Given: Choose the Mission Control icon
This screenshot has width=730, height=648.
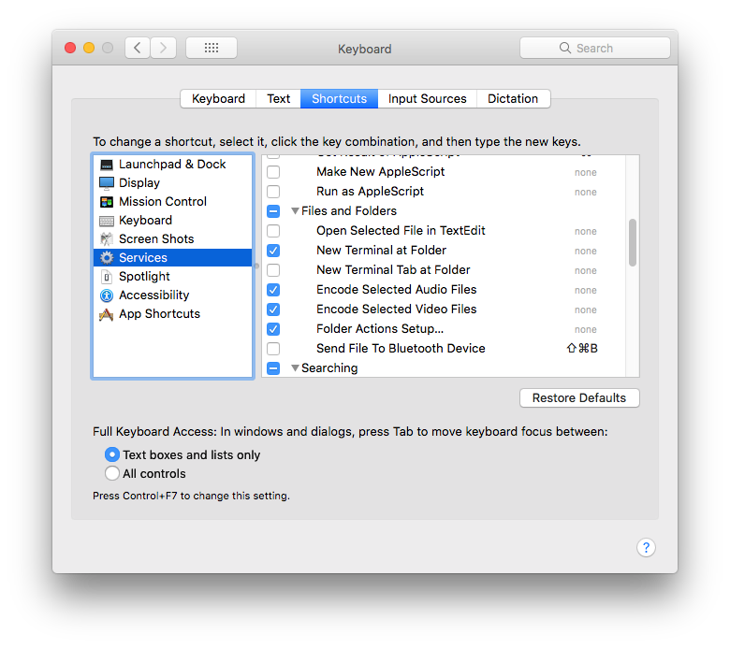Looking at the screenshot, I should coord(107,202).
